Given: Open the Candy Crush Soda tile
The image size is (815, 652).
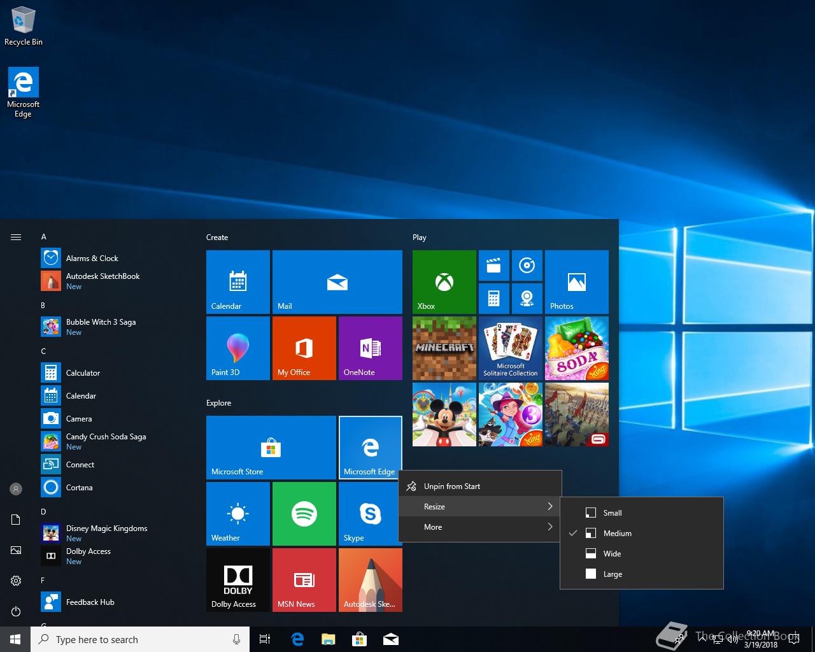Looking at the screenshot, I should point(577,348).
